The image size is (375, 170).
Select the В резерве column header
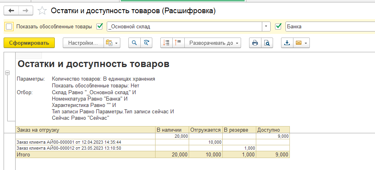click(x=239, y=130)
